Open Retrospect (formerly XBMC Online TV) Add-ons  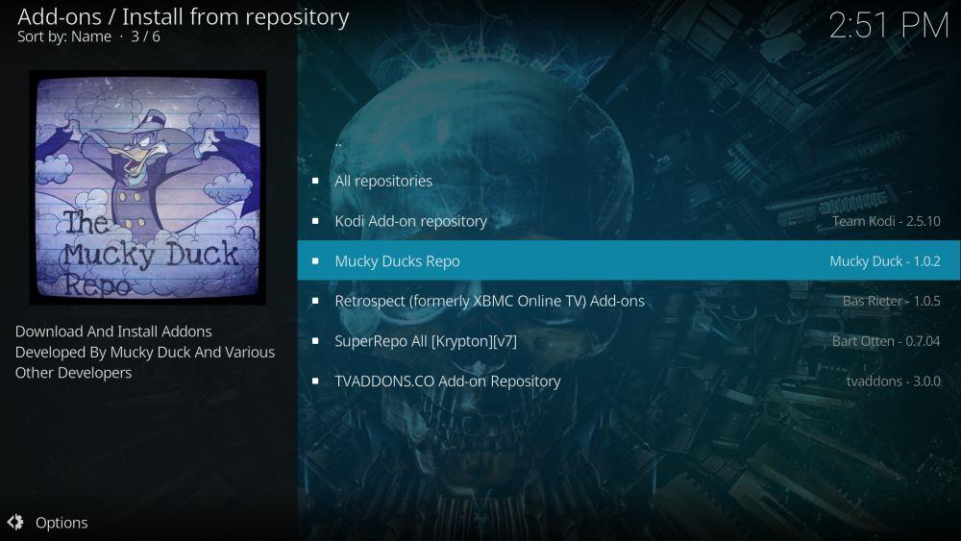(x=628, y=301)
